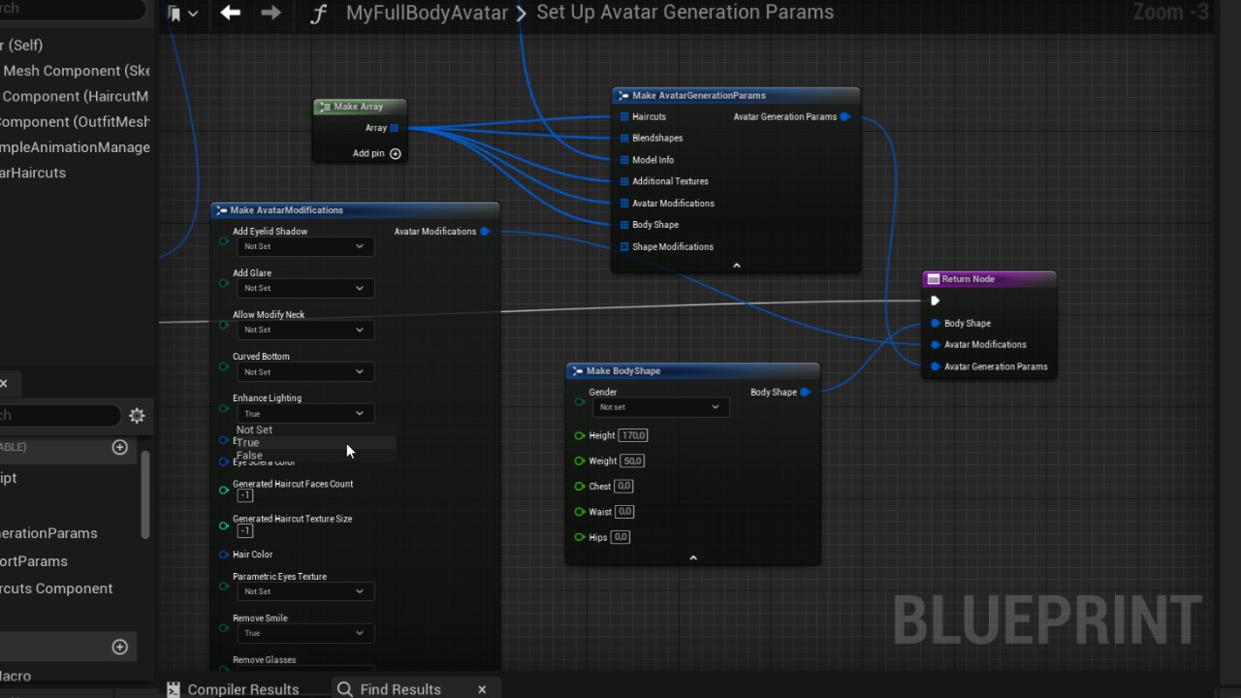Choose Not Set option in the open dropdown
1241x698 pixels.
point(255,429)
